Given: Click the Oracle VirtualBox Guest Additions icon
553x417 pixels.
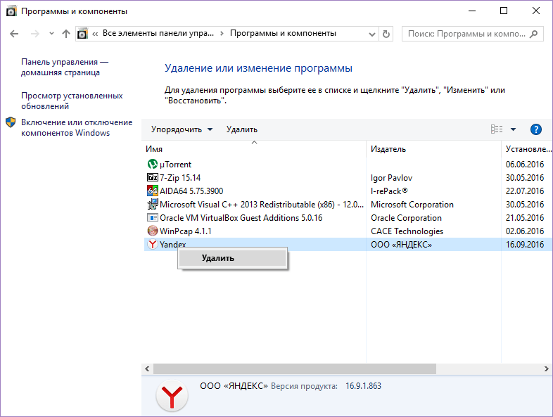Looking at the screenshot, I should click(153, 217).
